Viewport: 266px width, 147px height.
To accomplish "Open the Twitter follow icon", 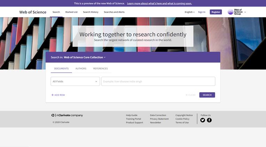I will pos(203,120).
